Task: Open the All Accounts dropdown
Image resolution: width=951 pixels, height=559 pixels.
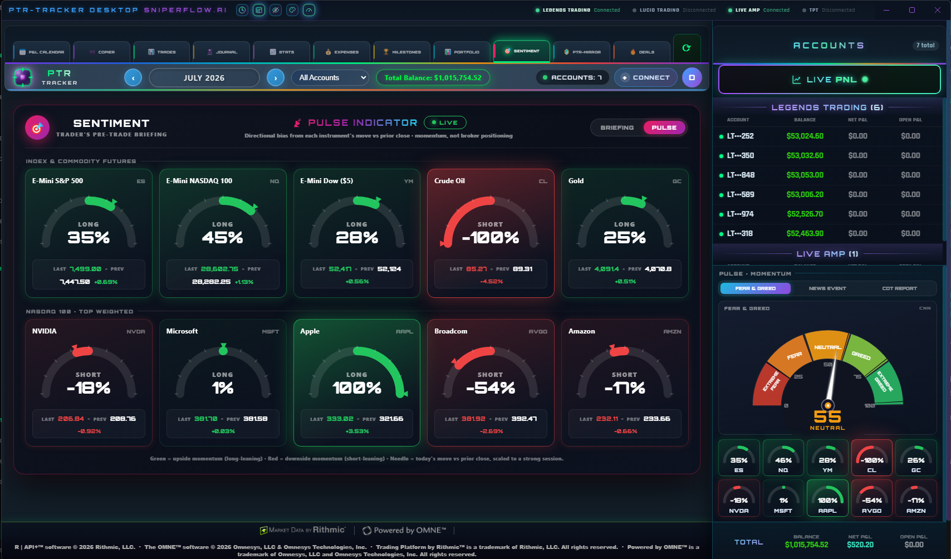Action: 330,78
